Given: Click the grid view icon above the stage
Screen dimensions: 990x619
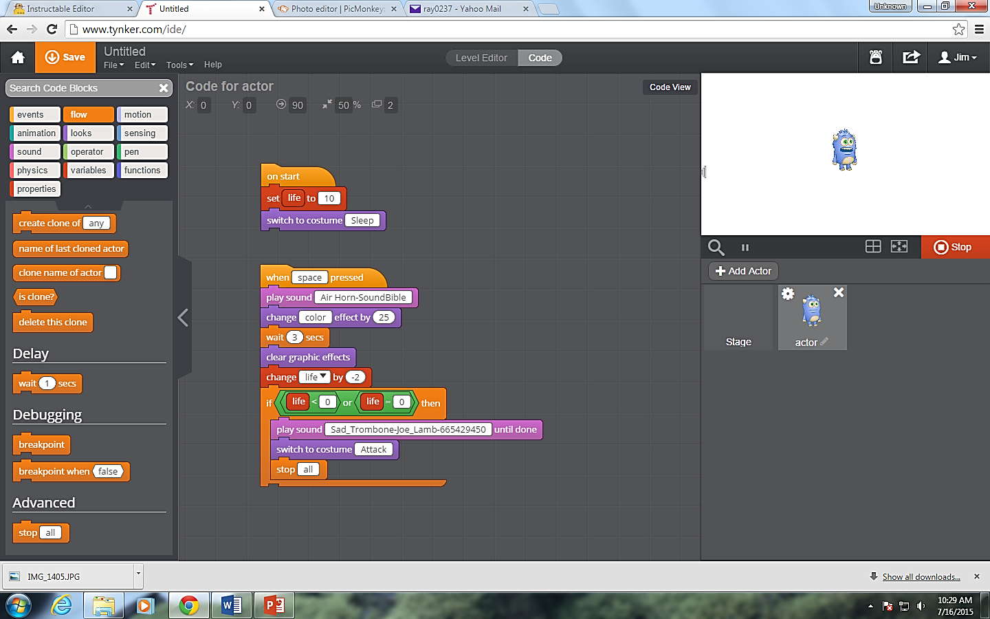Looking at the screenshot, I should coord(872,247).
